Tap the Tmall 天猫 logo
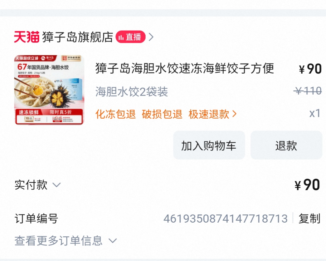The height and width of the screenshot is (261, 326). click(27, 37)
